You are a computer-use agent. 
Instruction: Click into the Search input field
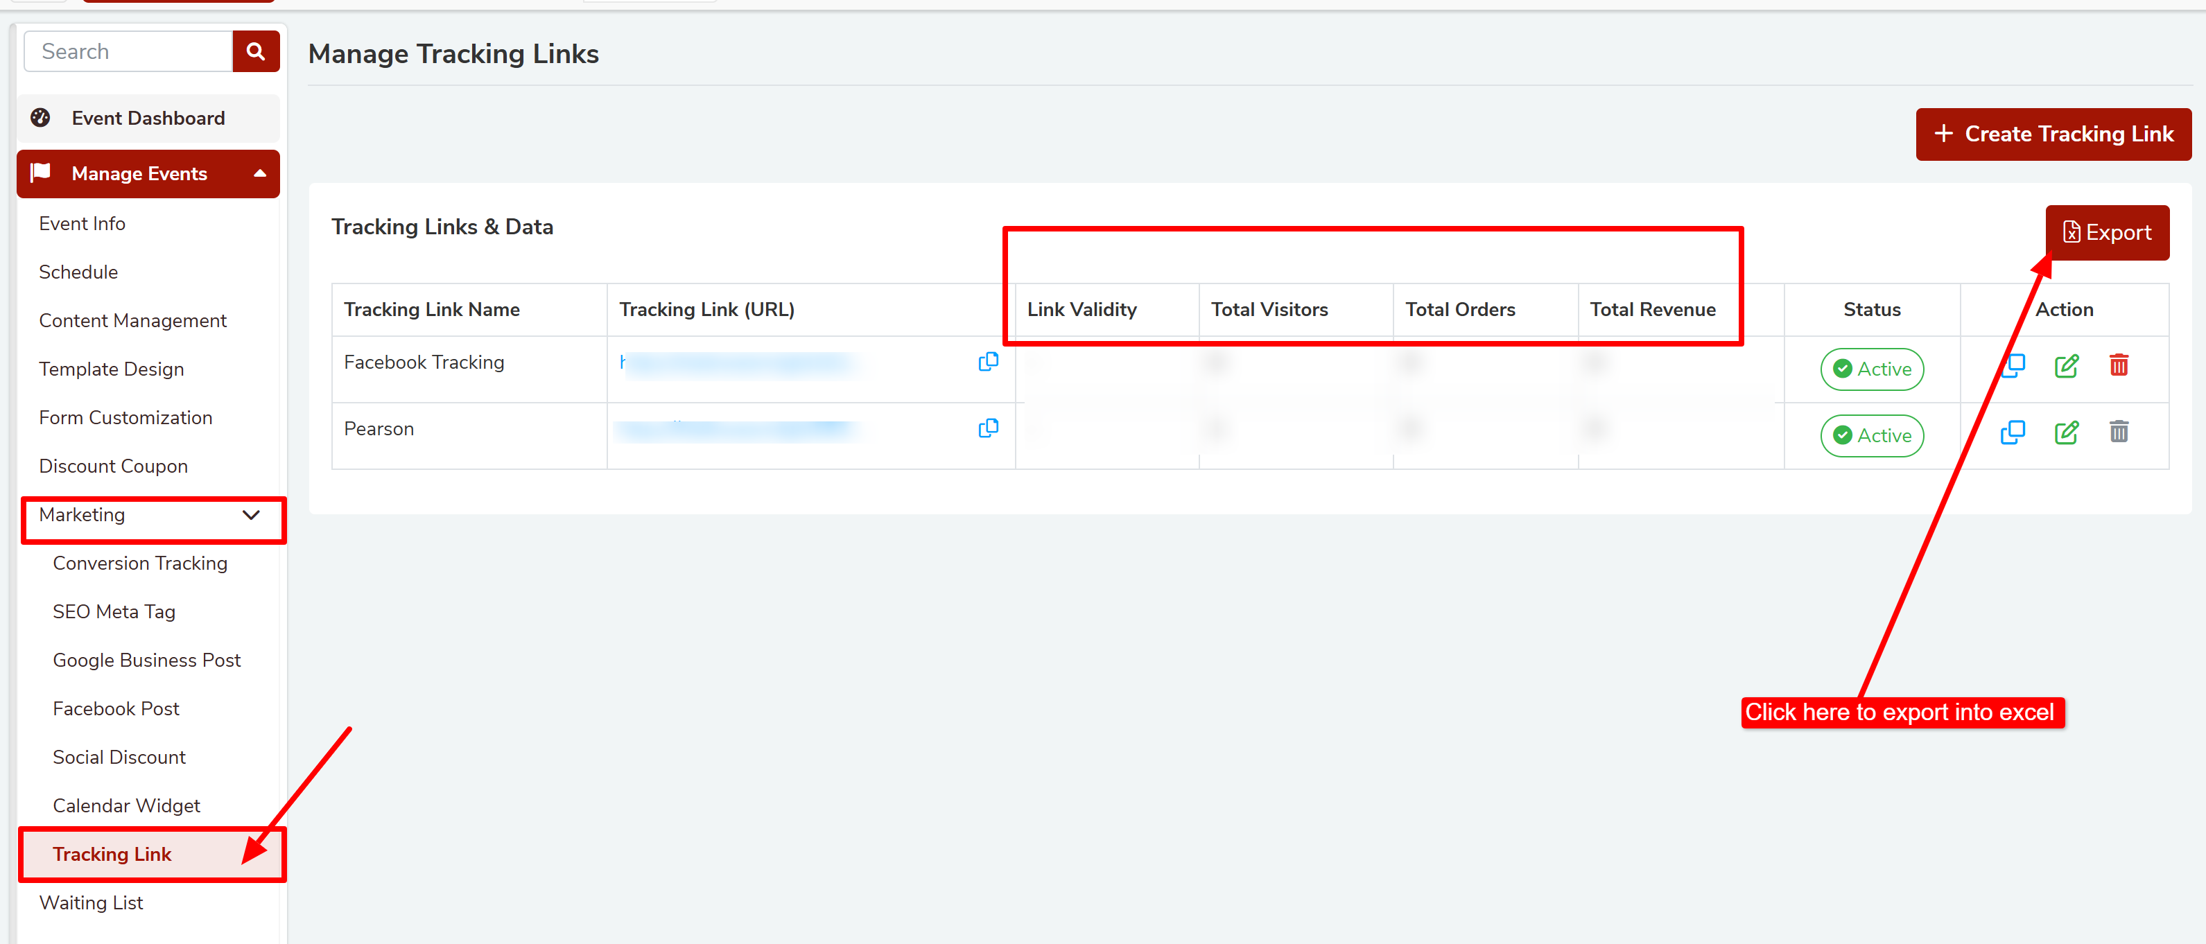(128, 51)
